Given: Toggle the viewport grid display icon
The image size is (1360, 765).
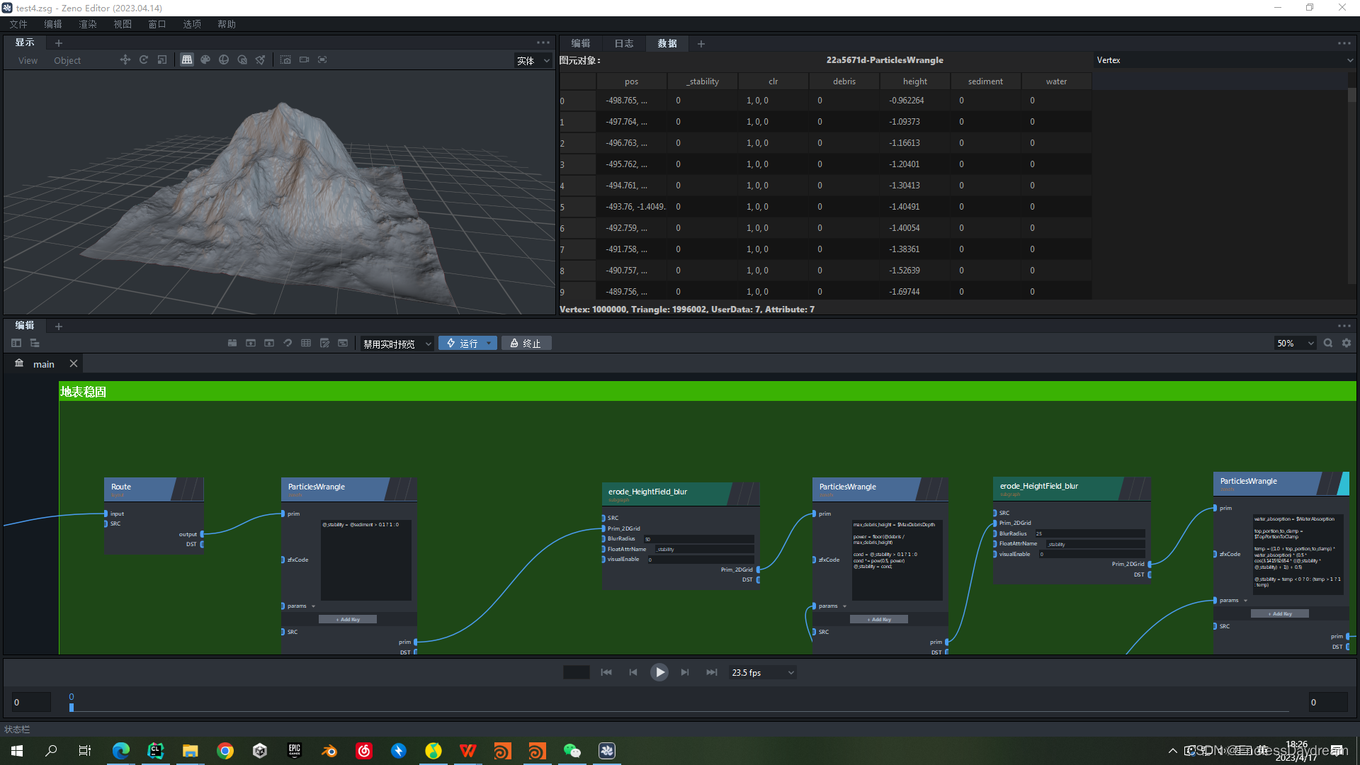Looking at the screenshot, I should point(187,60).
